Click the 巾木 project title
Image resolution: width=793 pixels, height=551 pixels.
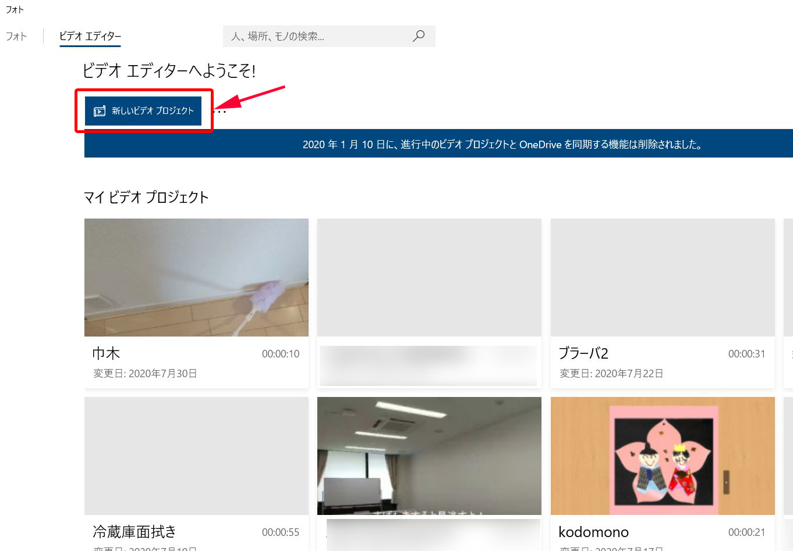click(x=106, y=353)
